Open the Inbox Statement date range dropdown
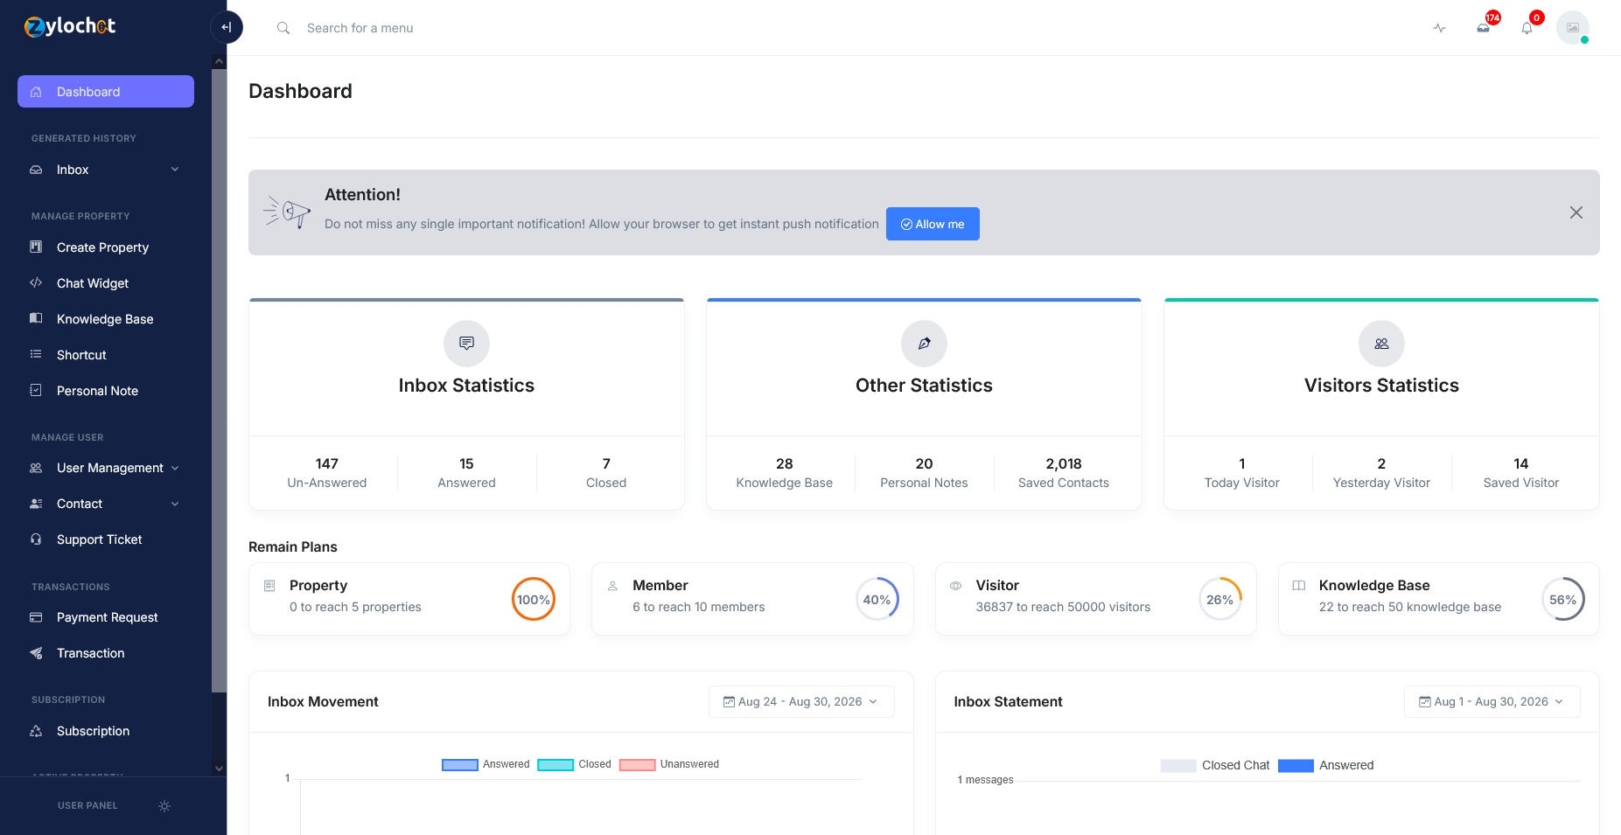 coord(1492,702)
